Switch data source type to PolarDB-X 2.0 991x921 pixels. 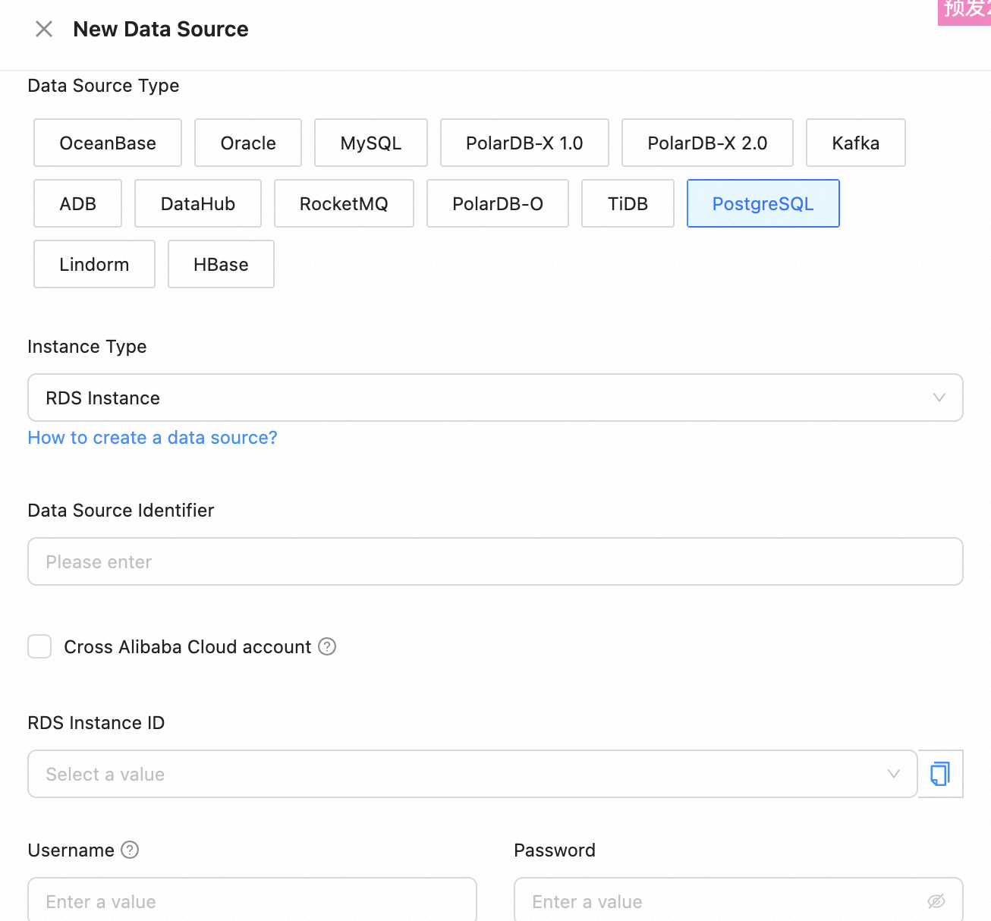(707, 143)
